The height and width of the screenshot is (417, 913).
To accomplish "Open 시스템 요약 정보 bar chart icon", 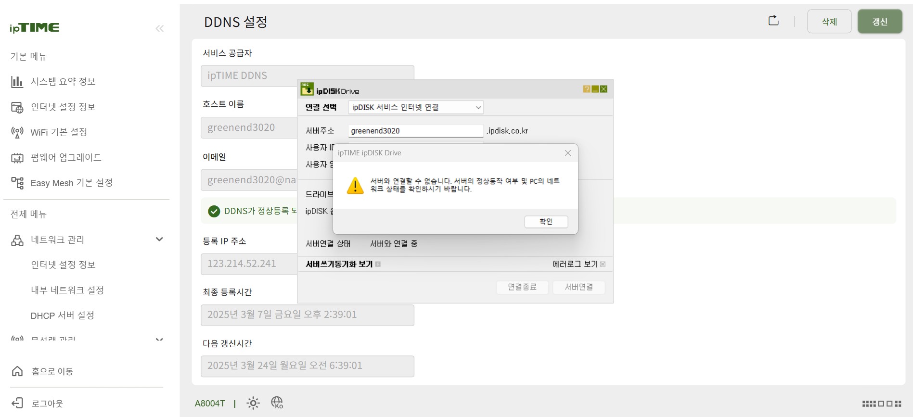I will coord(17,82).
